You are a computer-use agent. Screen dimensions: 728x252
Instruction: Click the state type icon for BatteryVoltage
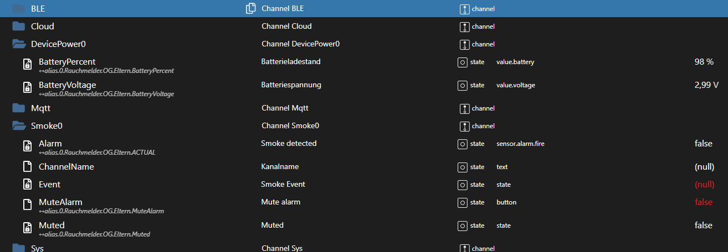click(463, 86)
